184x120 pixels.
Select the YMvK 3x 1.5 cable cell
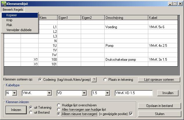coord(163,60)
